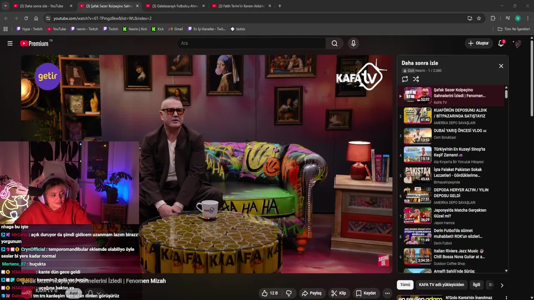Open the YouTube guide hamburger menu
This screenshot has height=300, width=534.
pyautogui.click(x=10, y=43)
